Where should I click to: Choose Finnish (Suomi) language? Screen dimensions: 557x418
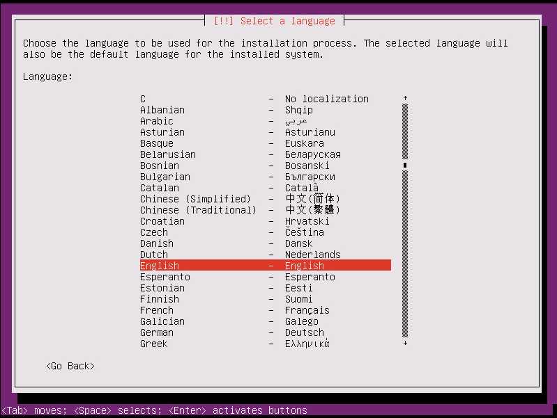point(266,299)
